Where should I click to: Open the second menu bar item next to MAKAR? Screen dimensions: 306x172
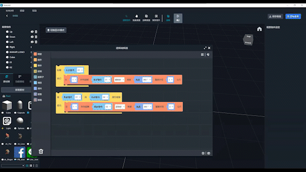coord(22,11)
